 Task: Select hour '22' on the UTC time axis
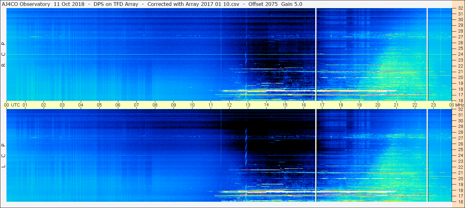click(x=415, y=105)
